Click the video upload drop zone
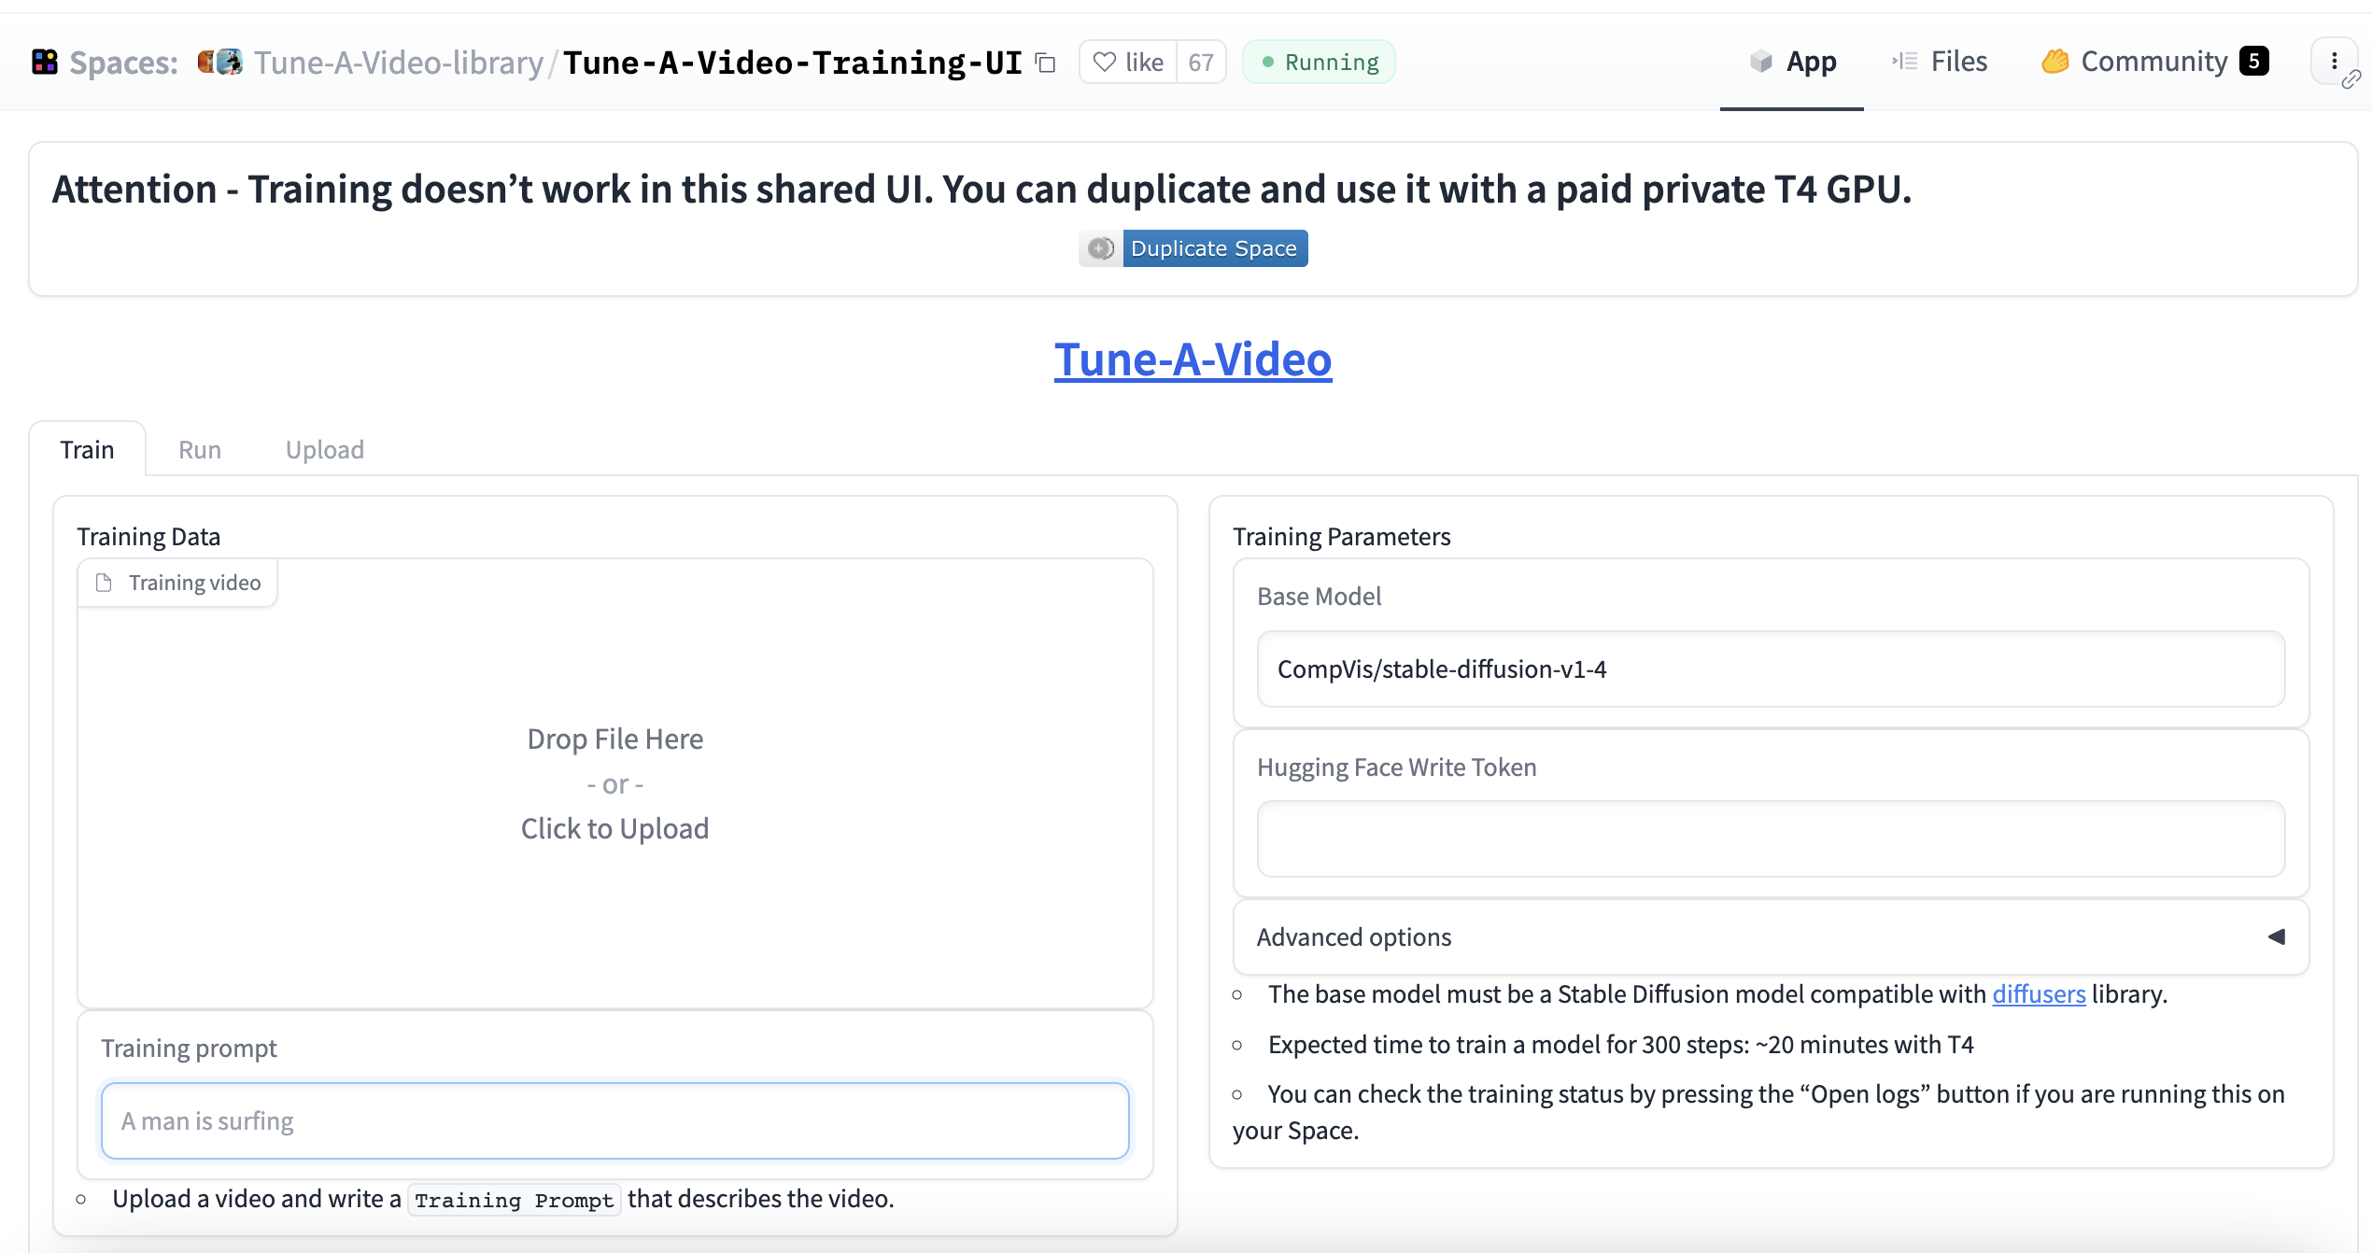The width and height of the screenshot is (2372, 1253). tap(614, 784)
